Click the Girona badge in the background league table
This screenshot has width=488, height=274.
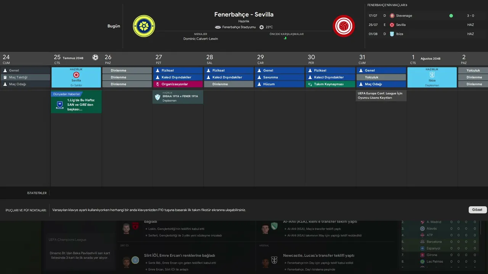pyautogui.click(x=422, y=255)
